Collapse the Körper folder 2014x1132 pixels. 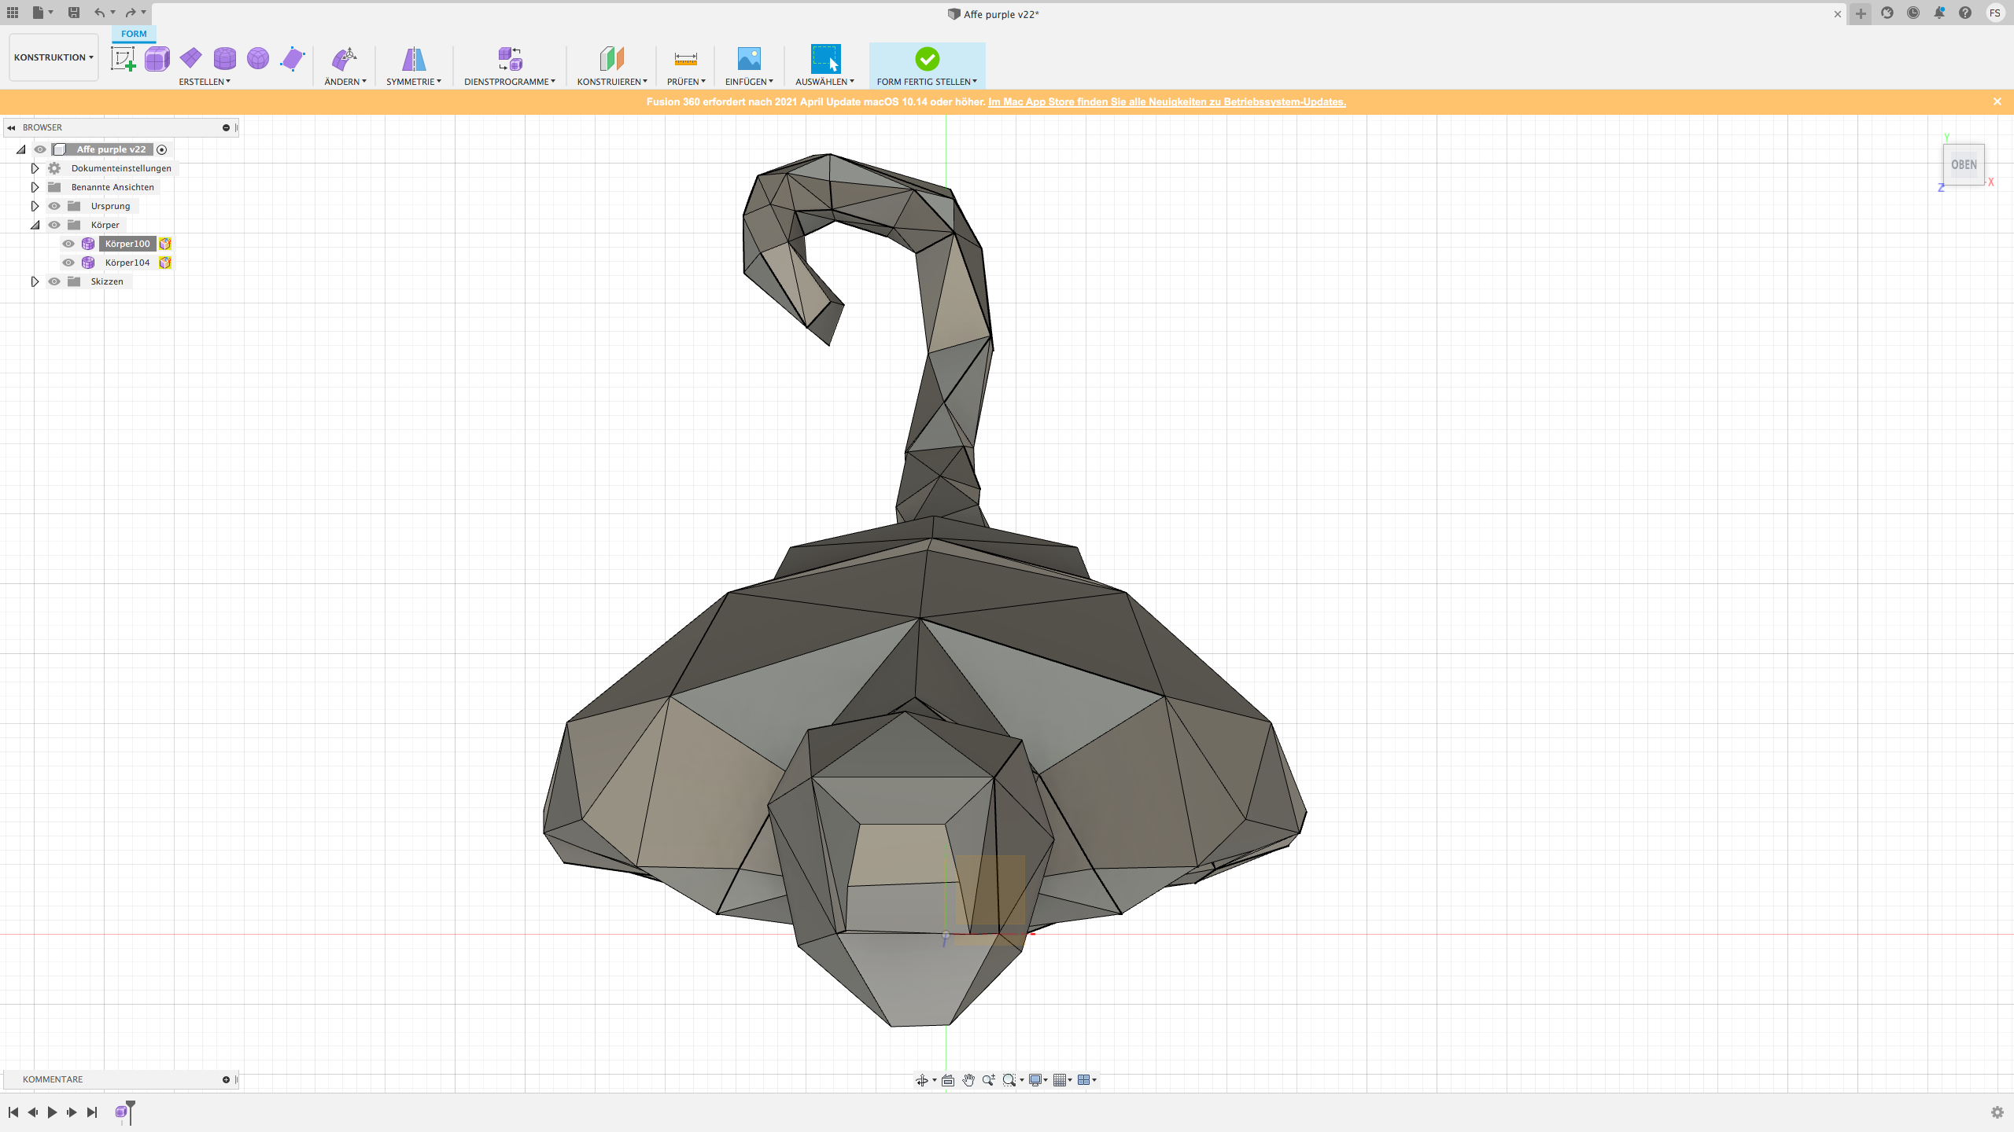[x=35, y=225]
